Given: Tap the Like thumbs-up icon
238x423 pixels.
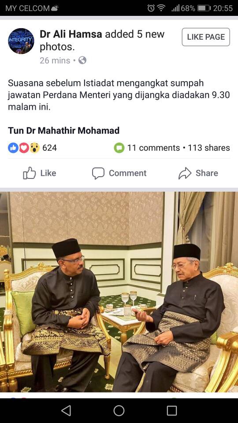Looking at the screenshot, I should click(30, 173).
